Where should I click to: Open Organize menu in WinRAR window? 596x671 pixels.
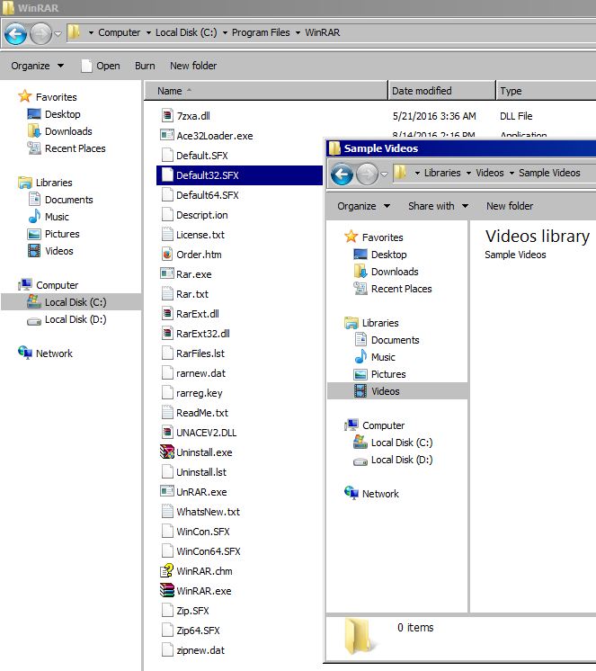click(x=37, y=66)
